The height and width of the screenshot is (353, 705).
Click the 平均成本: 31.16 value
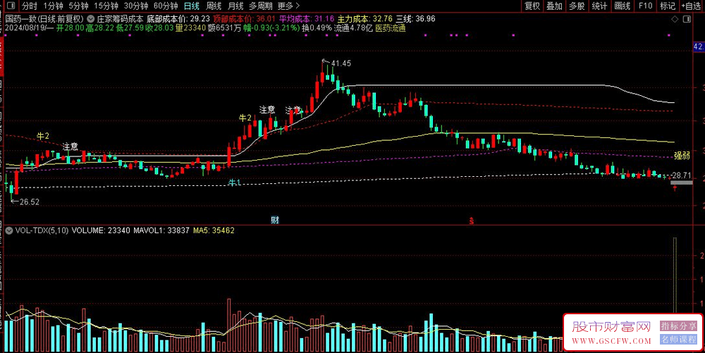click(307, 19)
